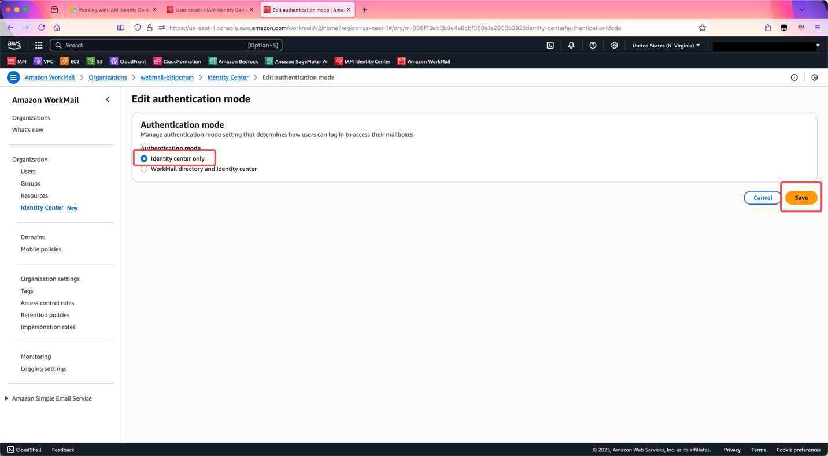Open Resources in the sidebar
Image resolution: width=828 pixels, height=456 pixels.
coord(34,196)
